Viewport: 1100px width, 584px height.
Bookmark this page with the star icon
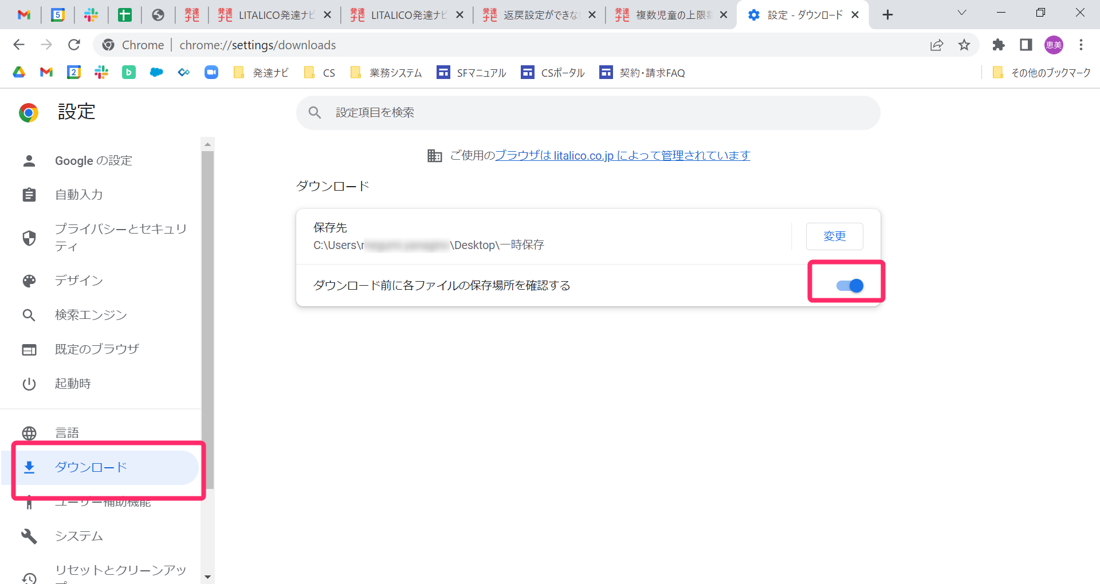[964, 45]
